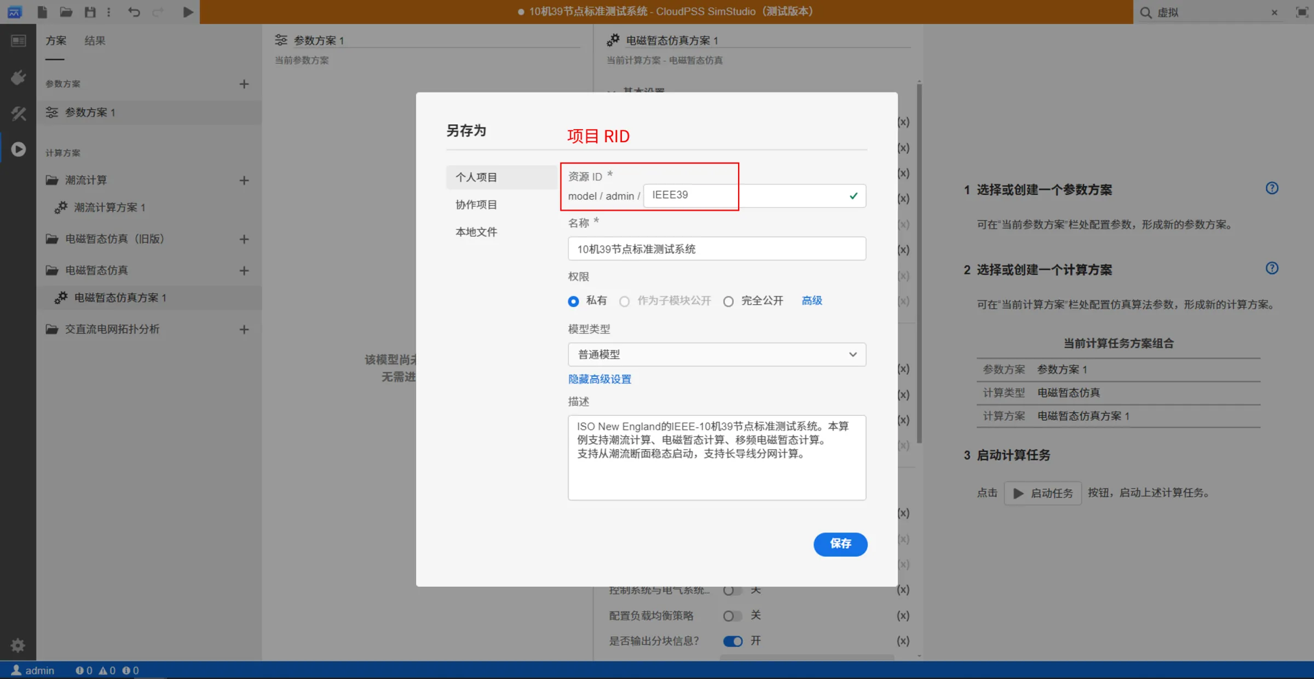Image resolution: width=1314 pixels, height=679 pixels.
Task: Click the 名称 input field
Action: click(717, 249)
